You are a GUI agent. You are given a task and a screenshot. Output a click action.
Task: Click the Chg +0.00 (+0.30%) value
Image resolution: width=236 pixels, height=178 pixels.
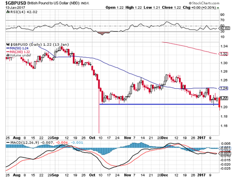pyautogui.click(x=200, y=7)
